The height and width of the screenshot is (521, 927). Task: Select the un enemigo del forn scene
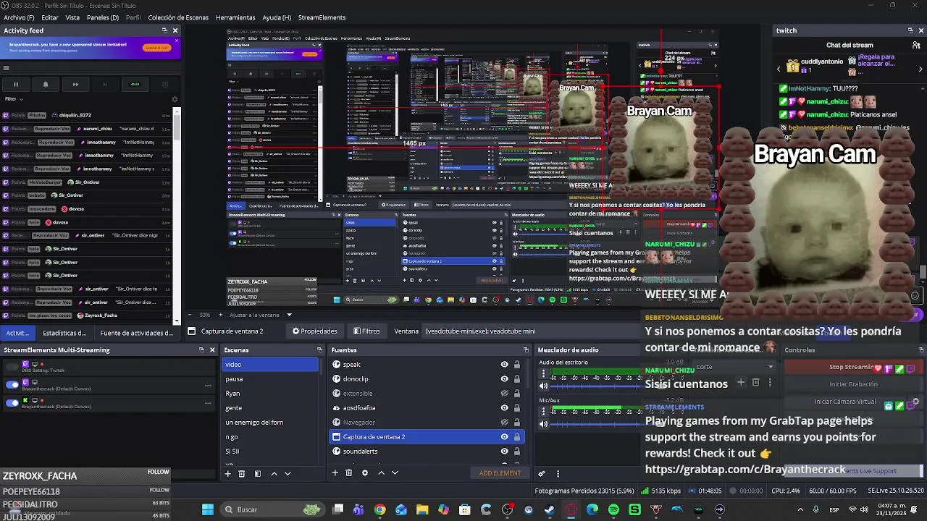(270, 423)
